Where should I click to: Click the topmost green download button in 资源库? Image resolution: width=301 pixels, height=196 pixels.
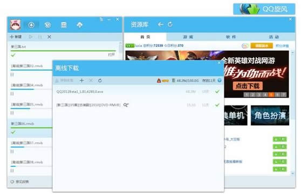[x=279, y=139]
